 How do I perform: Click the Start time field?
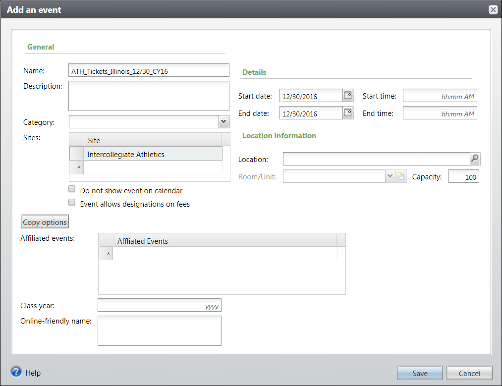(x=440, y=96)
